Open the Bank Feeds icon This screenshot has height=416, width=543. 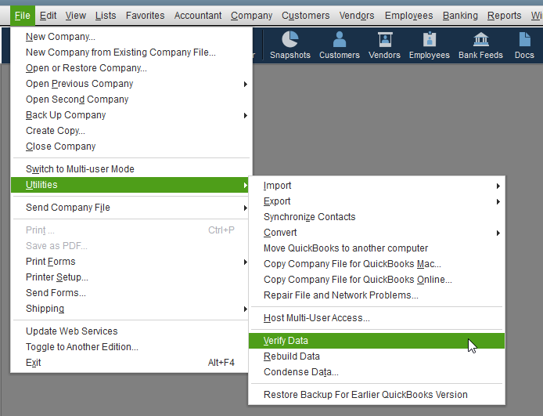click(x=481, y=45)
